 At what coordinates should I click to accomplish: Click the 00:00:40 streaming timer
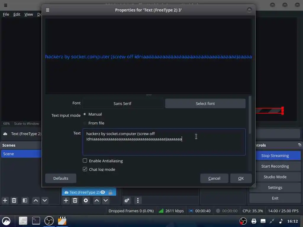click(x=203, y=211)
